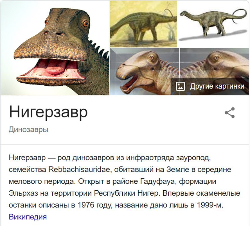250x226 pixels.
Task: Select the dinosaur head thumbnail above Другие картинки
Action: click(x=215, y=63)
